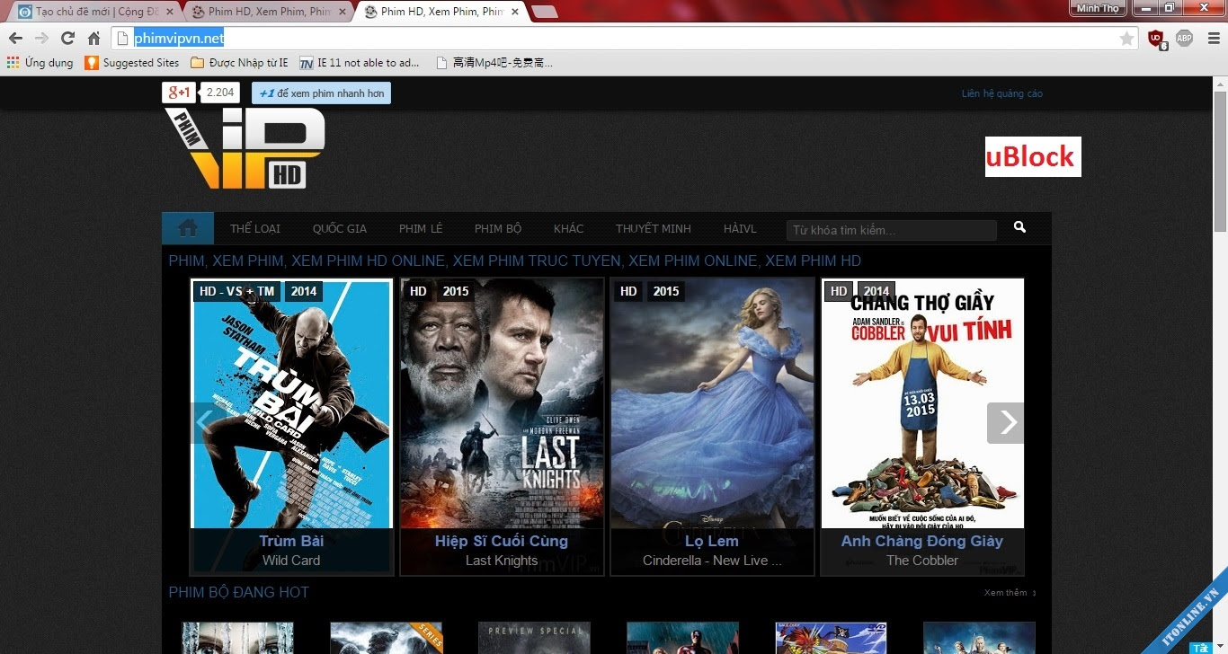Screen dimensions: 1228x654
Task: Open the Suggested Sites bookmark
Action: coord(132,63)
